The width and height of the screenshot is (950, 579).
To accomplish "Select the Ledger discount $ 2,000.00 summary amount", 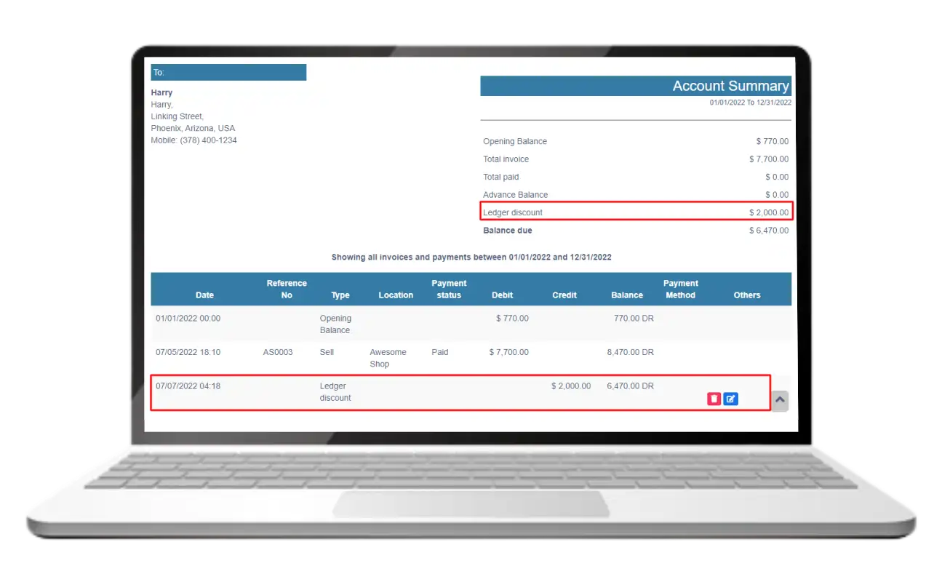I will click(768, 212).
